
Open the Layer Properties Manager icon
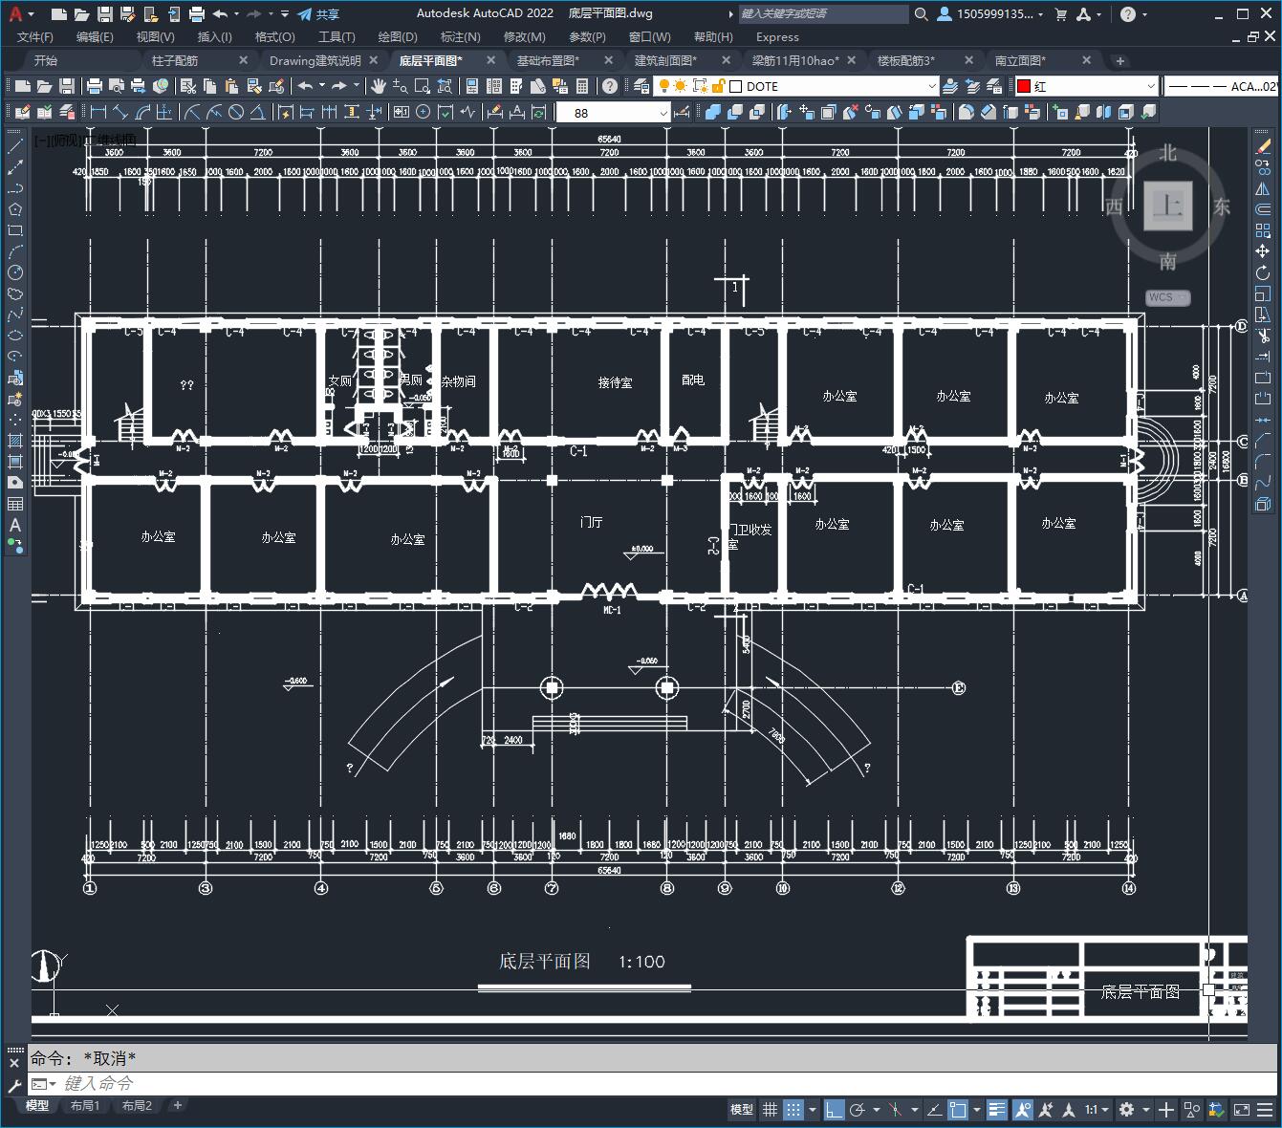click(x=641, y=86)
